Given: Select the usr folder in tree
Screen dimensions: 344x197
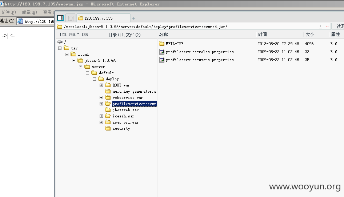Looking at the screenshot, I should click(74, 48).
